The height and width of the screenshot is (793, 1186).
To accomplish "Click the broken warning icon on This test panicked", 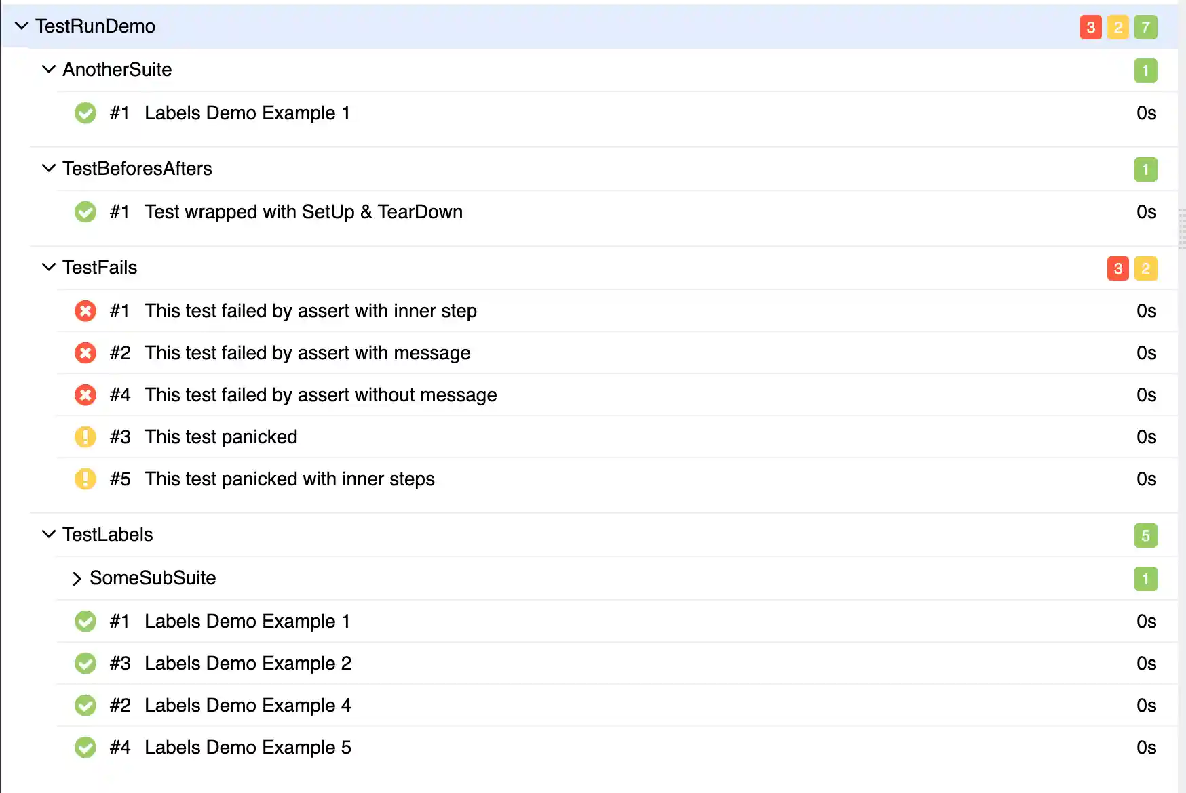I will tap(85, 437).
